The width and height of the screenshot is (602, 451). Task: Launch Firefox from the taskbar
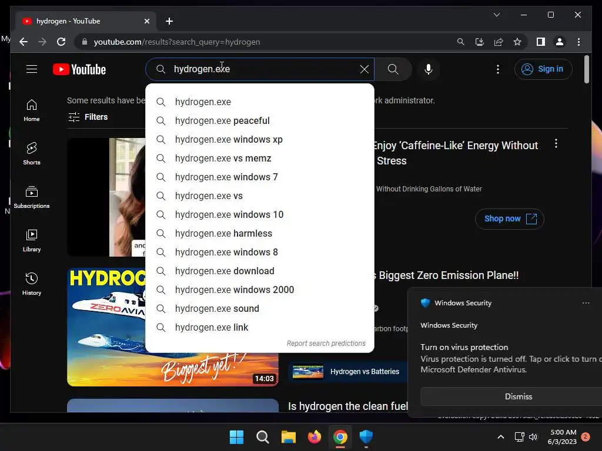point(315,437)
